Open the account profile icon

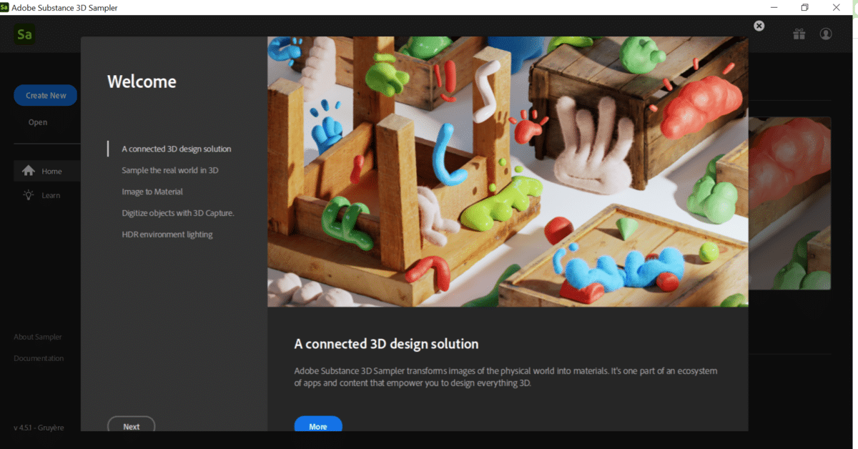pyautogui.click(x=825, y=34)
